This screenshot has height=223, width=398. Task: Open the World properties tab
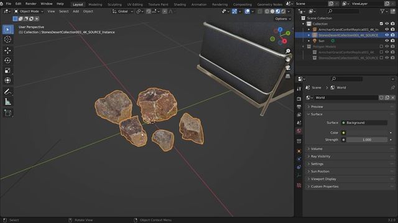point(299,131)
